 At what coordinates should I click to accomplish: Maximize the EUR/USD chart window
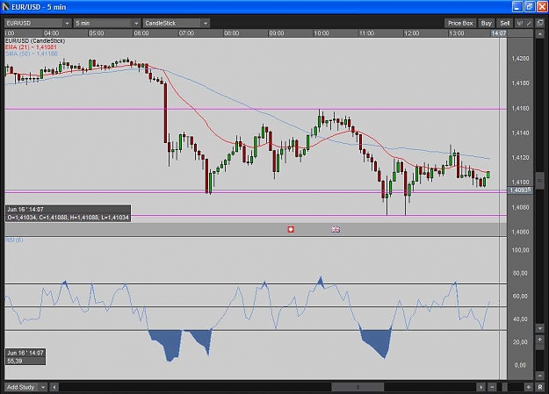point(530,7)
